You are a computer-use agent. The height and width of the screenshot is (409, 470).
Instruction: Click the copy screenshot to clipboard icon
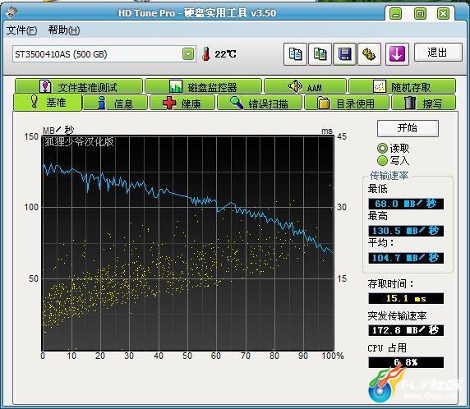(320, 54)
